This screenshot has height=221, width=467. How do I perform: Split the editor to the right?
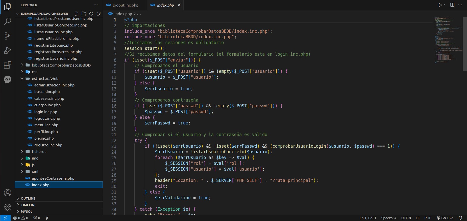452,5
